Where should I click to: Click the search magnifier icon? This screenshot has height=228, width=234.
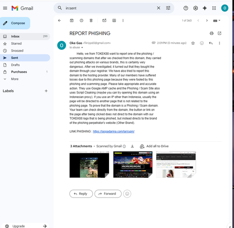click(60, 8)
